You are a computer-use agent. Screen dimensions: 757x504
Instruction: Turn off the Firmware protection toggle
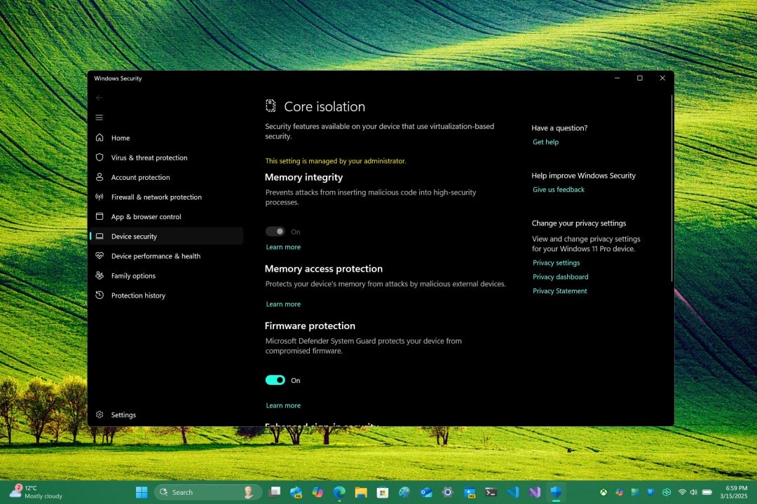(x=275, y=380)
